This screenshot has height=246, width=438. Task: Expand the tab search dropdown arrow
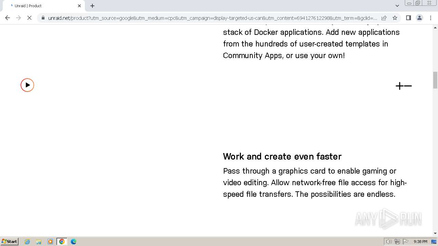coord(397,6)
